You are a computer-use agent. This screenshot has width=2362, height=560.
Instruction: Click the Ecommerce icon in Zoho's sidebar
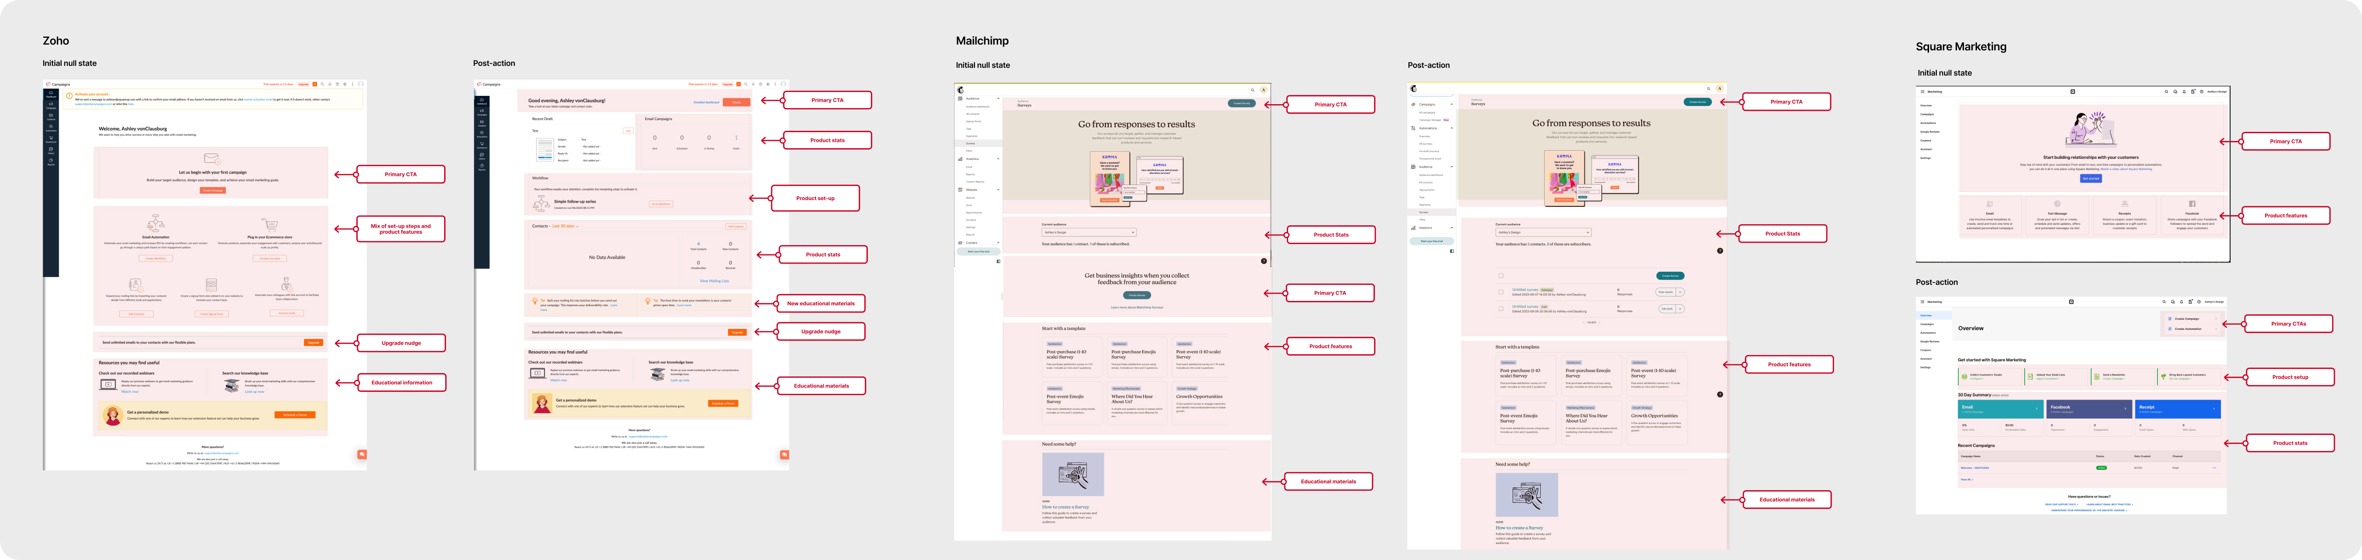tap(50, 138)
